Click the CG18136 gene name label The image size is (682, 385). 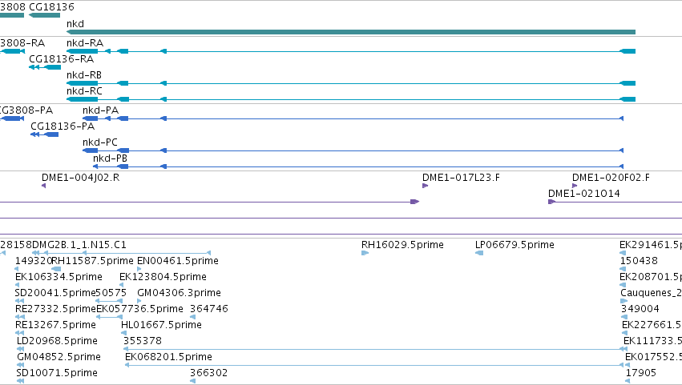51,7
